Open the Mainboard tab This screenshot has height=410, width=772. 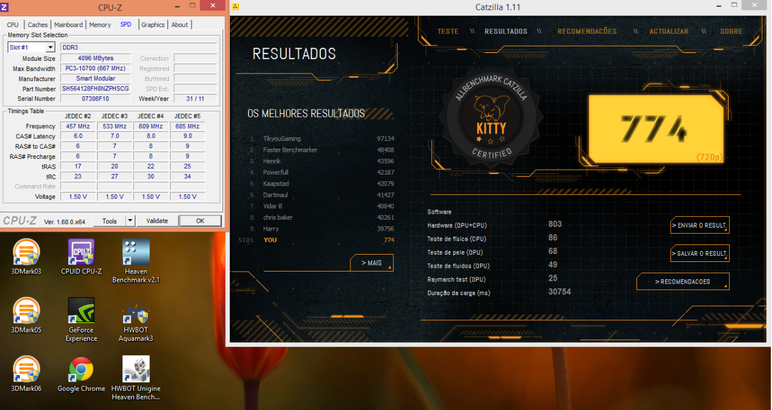(x=68, y=25)
